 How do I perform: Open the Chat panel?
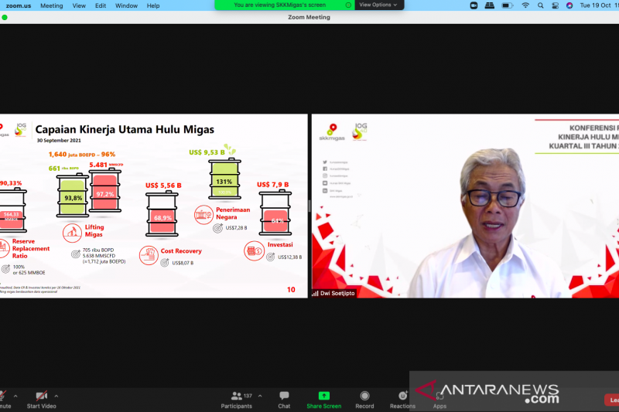pyautogui.click(x=284, y=400)
